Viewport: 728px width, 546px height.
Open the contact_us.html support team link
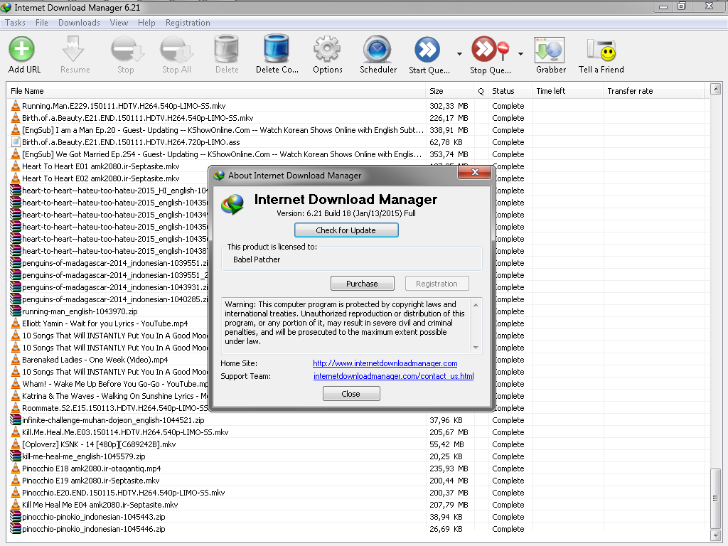point(394,375)
